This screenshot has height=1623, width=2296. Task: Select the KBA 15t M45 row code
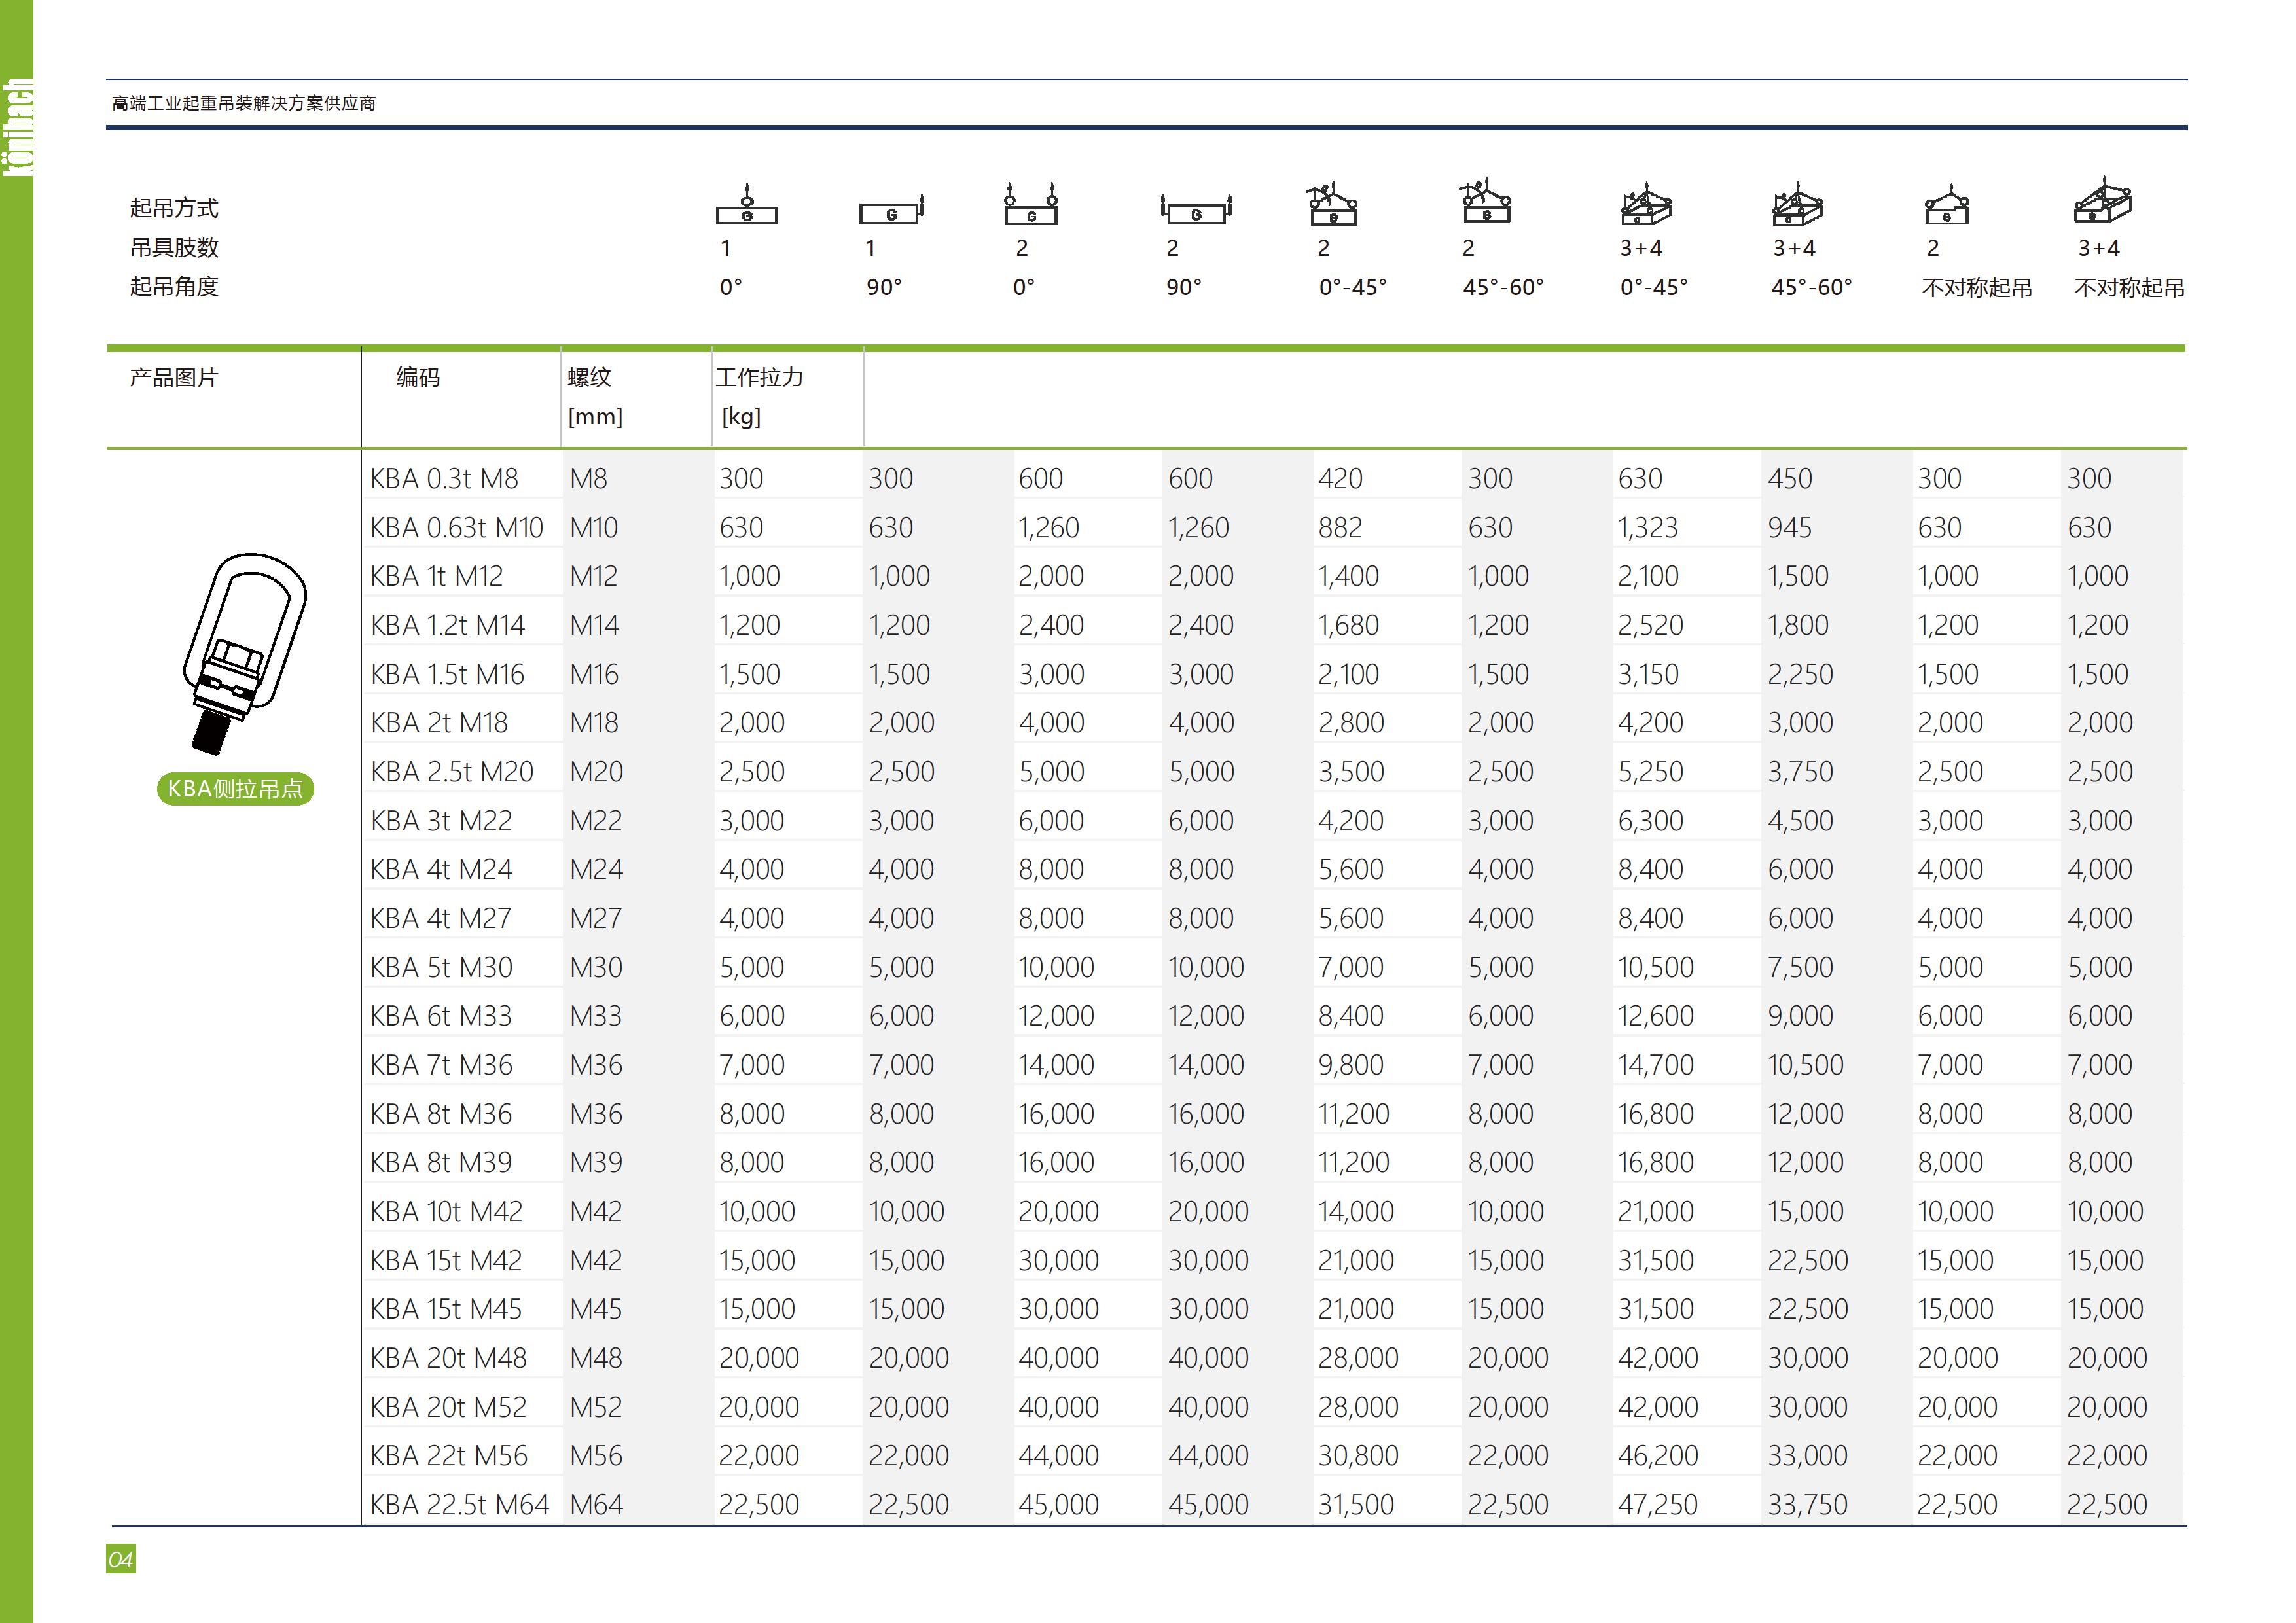[447, 1310]
